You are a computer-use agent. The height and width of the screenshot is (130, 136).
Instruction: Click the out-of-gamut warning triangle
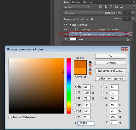pyautogui.click(x=90, y=62)
